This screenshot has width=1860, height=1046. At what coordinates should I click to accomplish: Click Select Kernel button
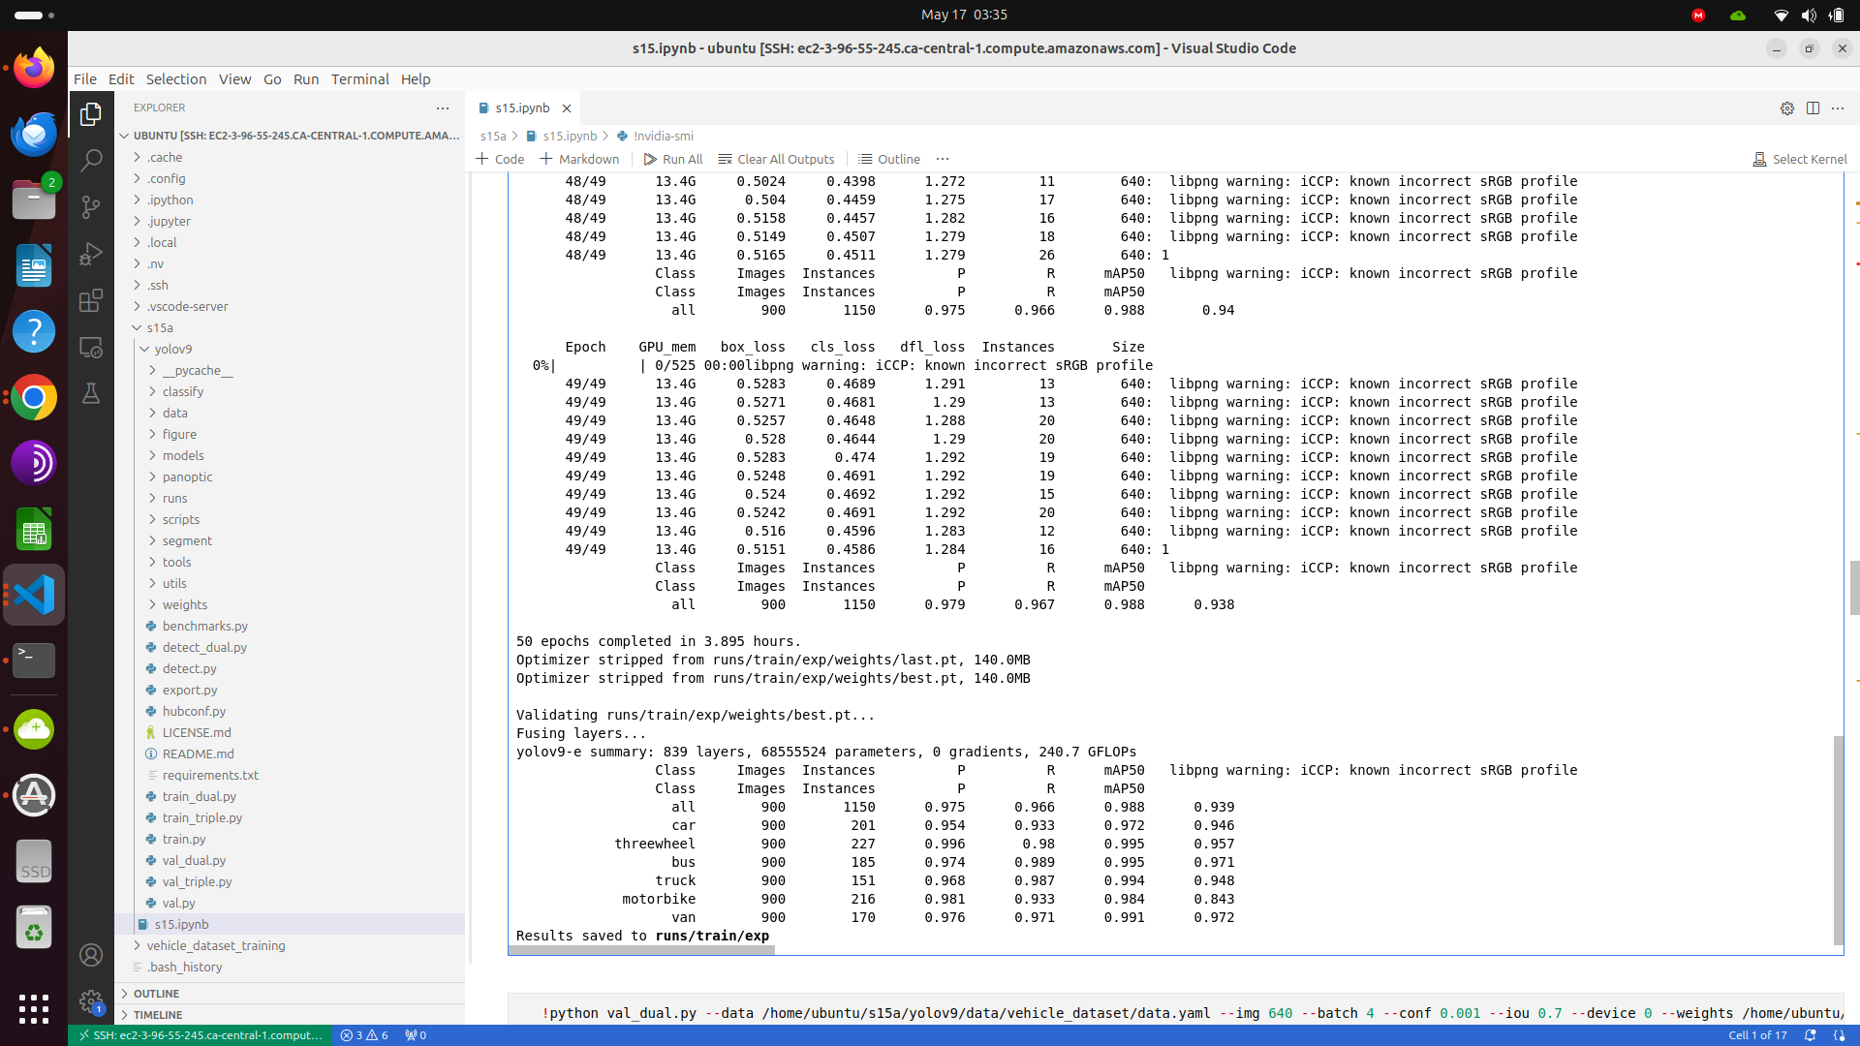pos(1800,159)
